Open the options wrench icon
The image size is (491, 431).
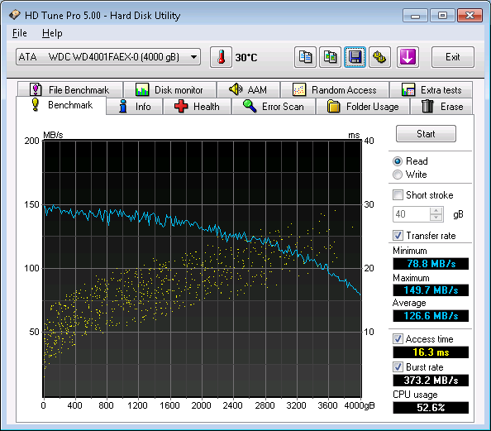click(x=379, y=57)
